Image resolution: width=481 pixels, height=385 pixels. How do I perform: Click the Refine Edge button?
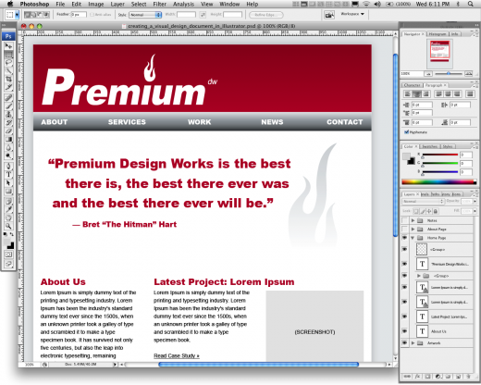pyautogui.click(x=266, y=15)
